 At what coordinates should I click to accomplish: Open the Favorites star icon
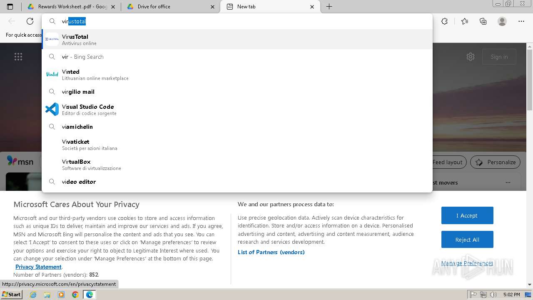(x=465, y=21)
